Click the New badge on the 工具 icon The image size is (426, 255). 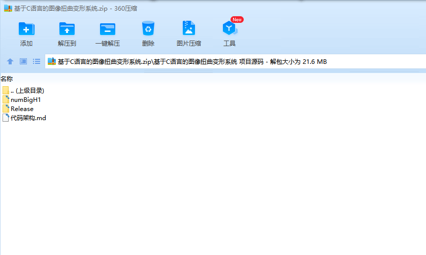click(x=237, y=20)
